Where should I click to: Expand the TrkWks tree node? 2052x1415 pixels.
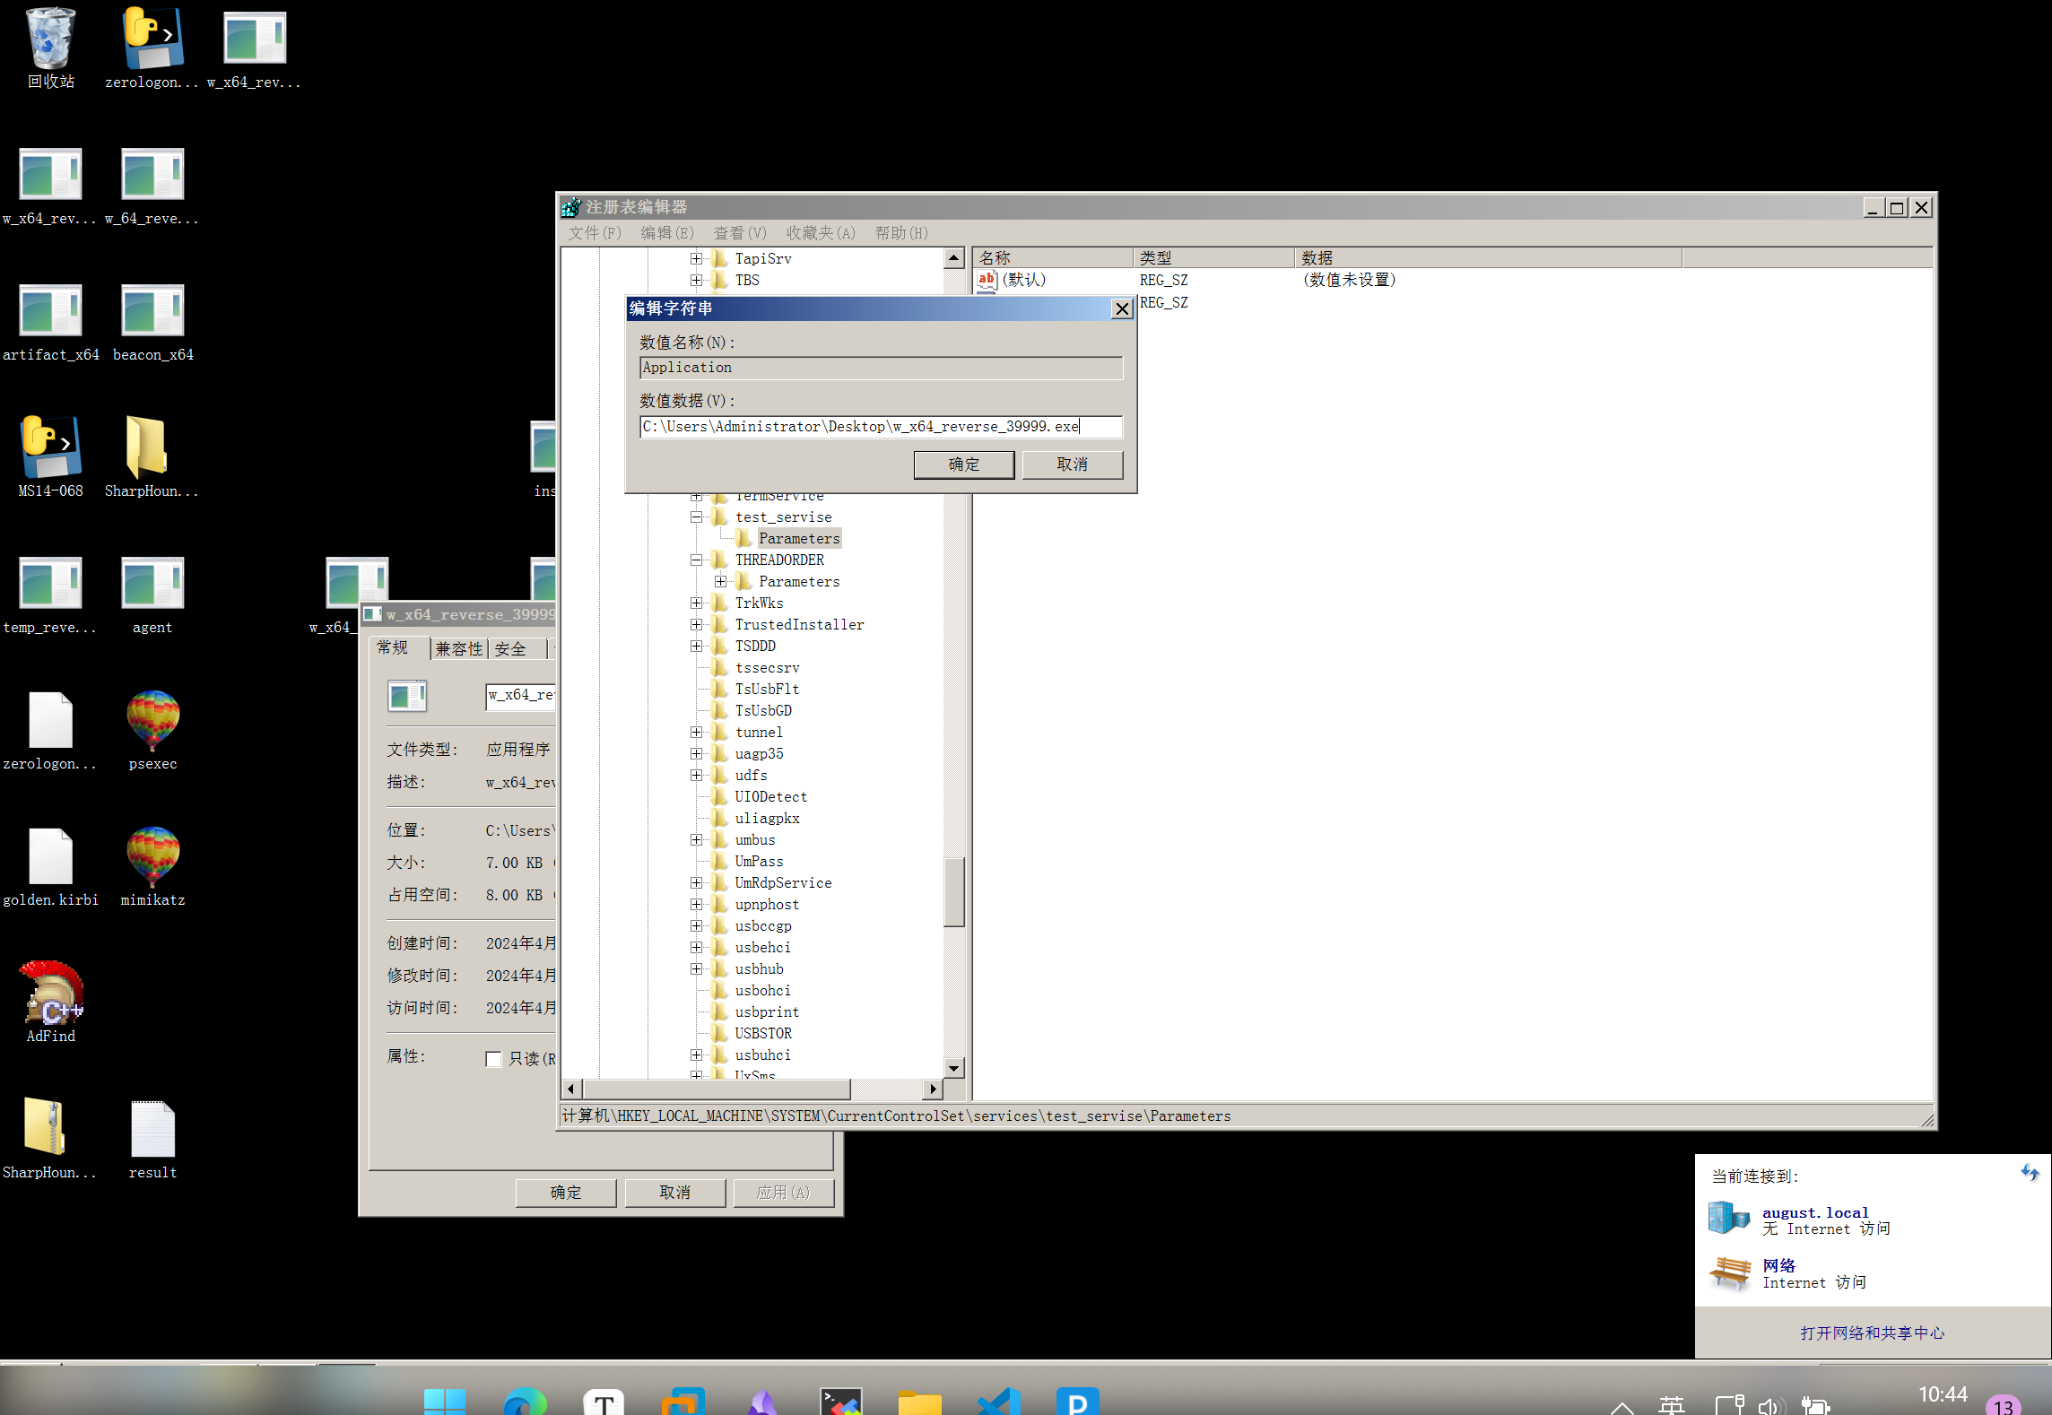pyautogui.click(x=696, y=603)
